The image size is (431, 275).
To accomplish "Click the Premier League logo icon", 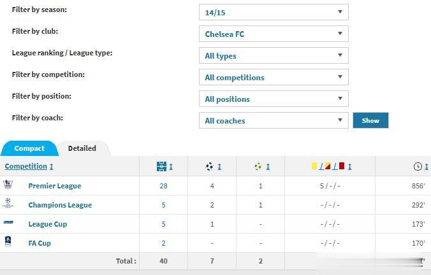I will click(8, 185).
